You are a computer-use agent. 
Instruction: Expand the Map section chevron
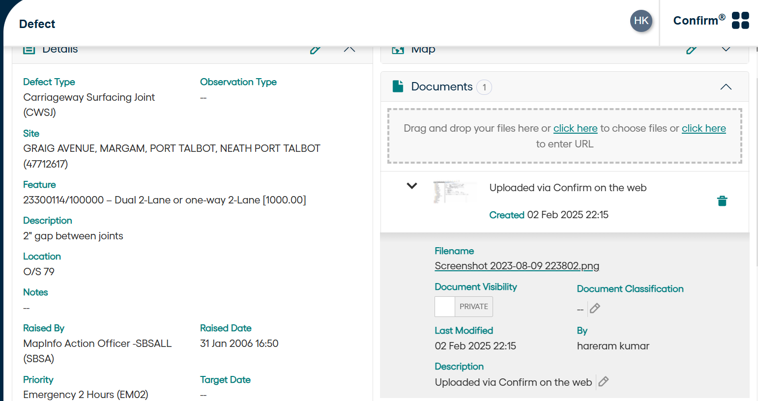pos(726,50)
